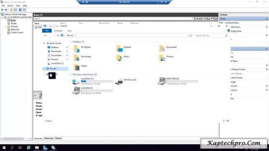Select Networks in cluster tree
269x151 pixels.
[15, 29]
